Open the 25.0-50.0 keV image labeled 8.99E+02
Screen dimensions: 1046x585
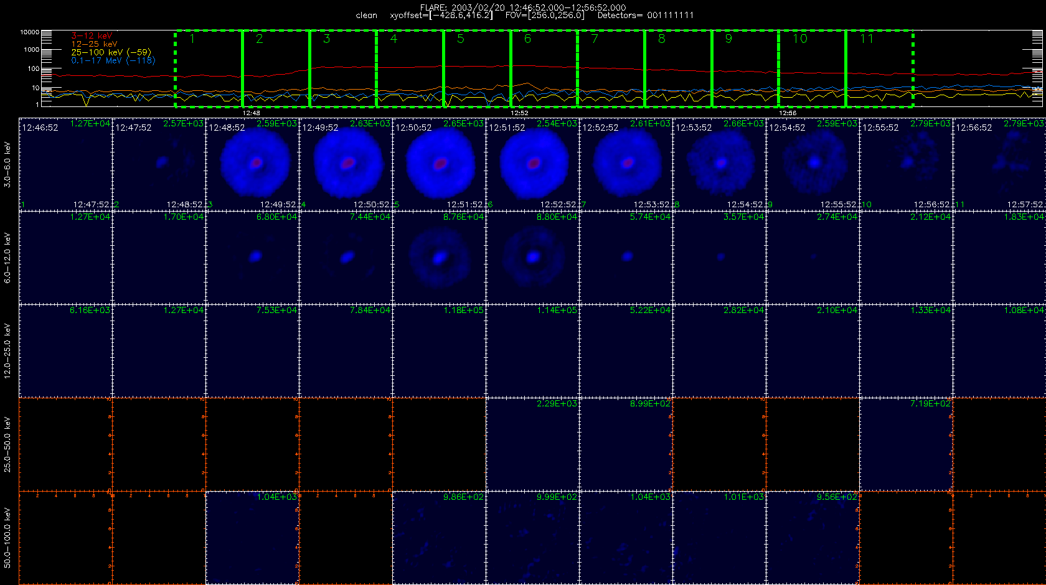click(626, 444)
